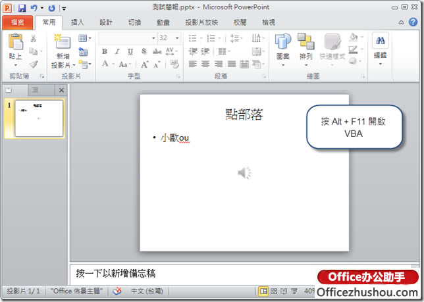This screenshot has width=424, height=302.
Task: Click the Paste clipboard icon
Action: [x=16, y=41]
